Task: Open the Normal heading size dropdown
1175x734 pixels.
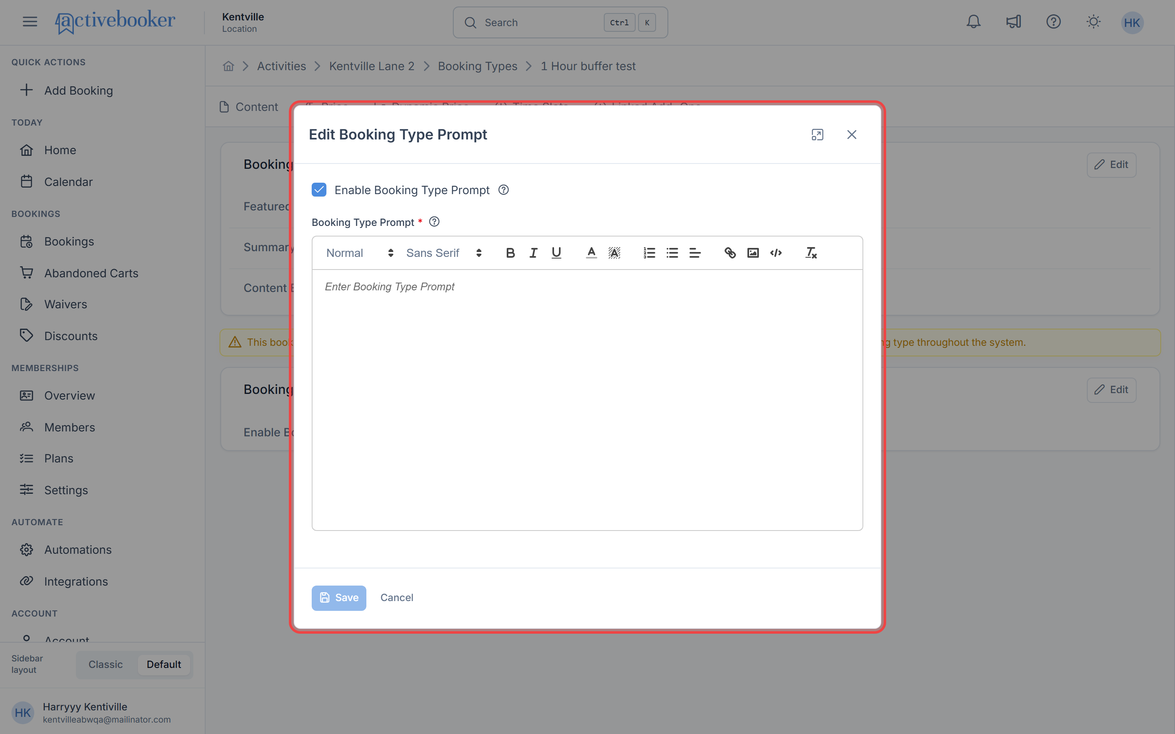Action: point(360,253)
